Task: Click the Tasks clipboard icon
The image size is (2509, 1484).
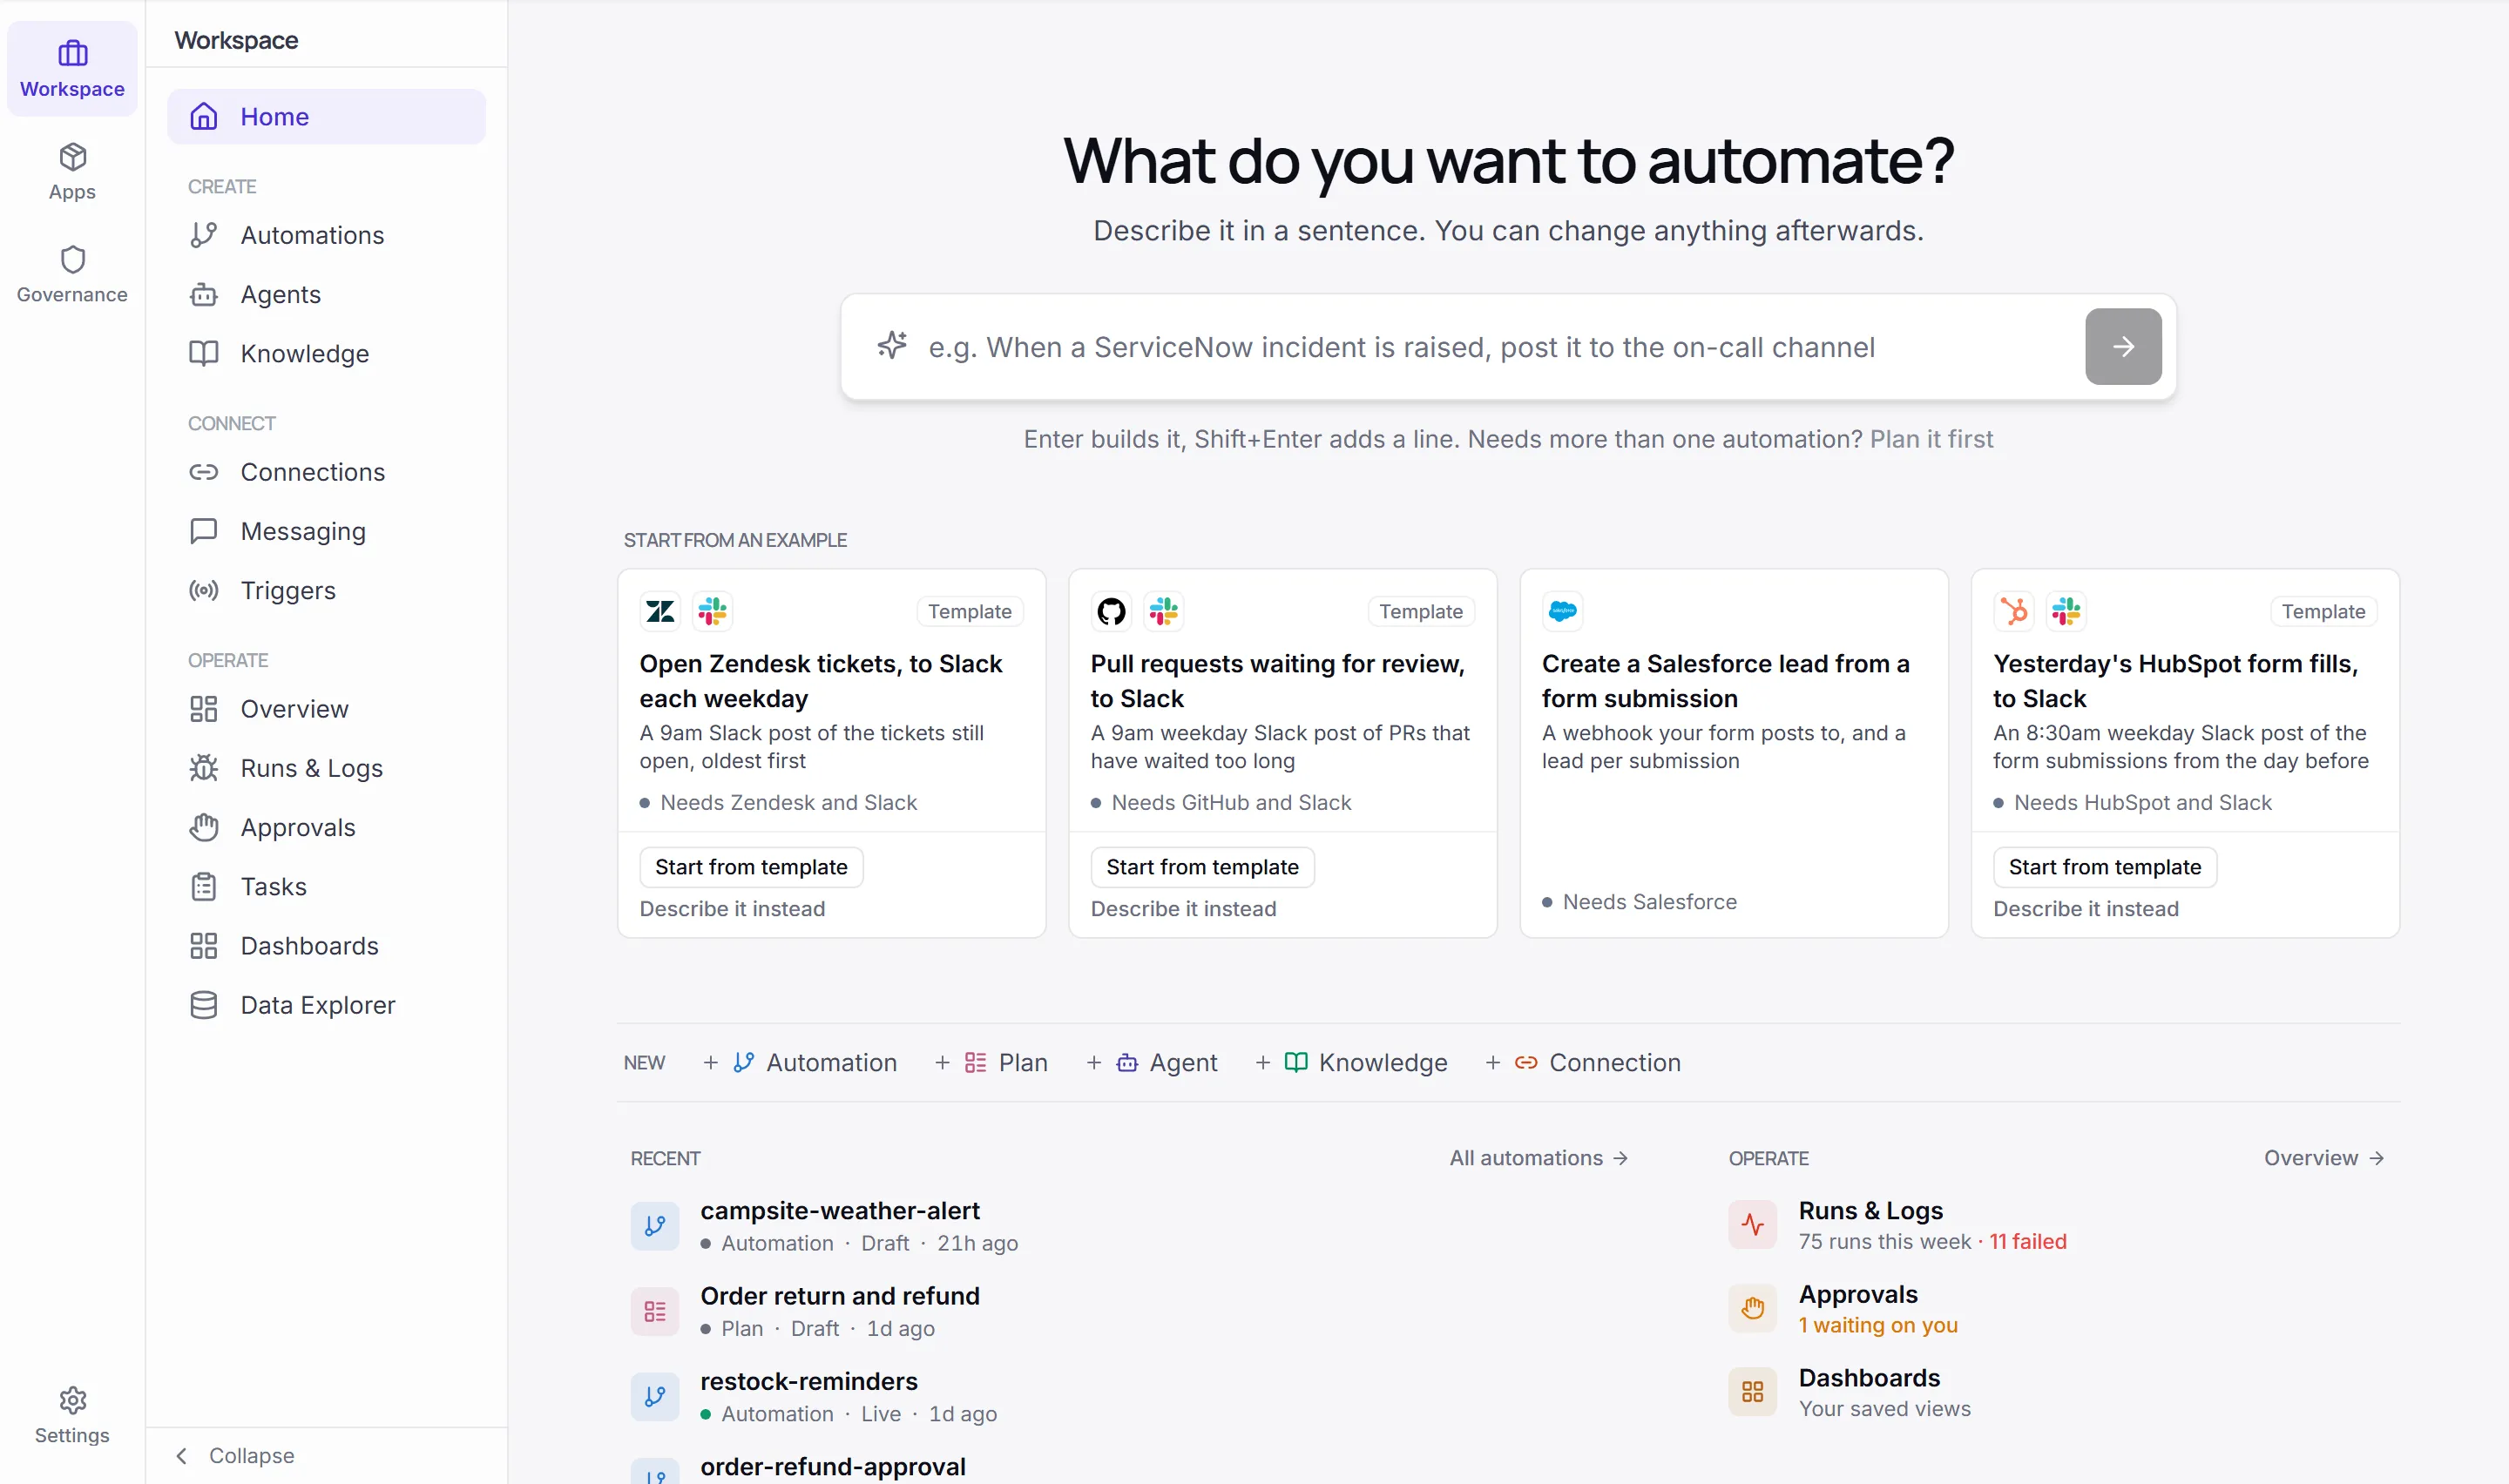Action: tap(204, 886)
